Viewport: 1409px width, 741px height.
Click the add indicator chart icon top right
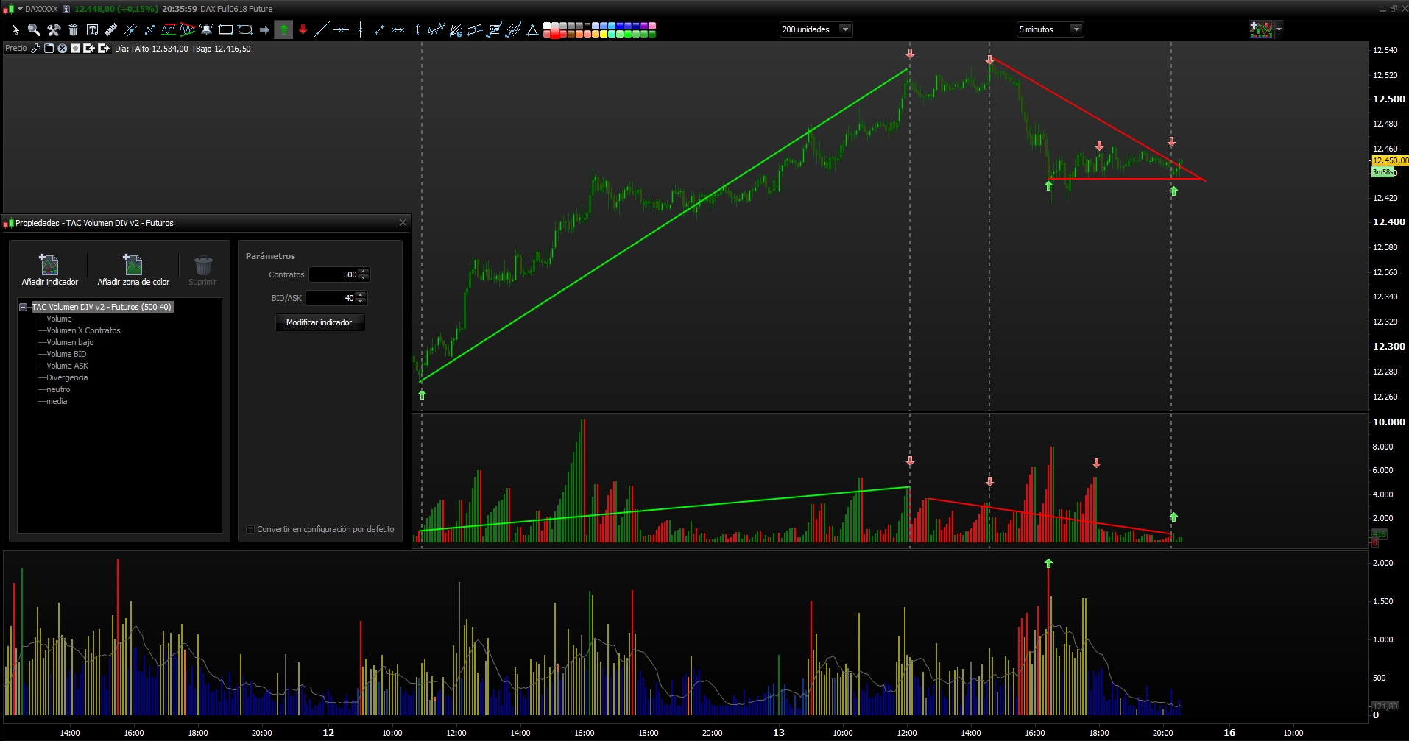(x=1261, y=29)
